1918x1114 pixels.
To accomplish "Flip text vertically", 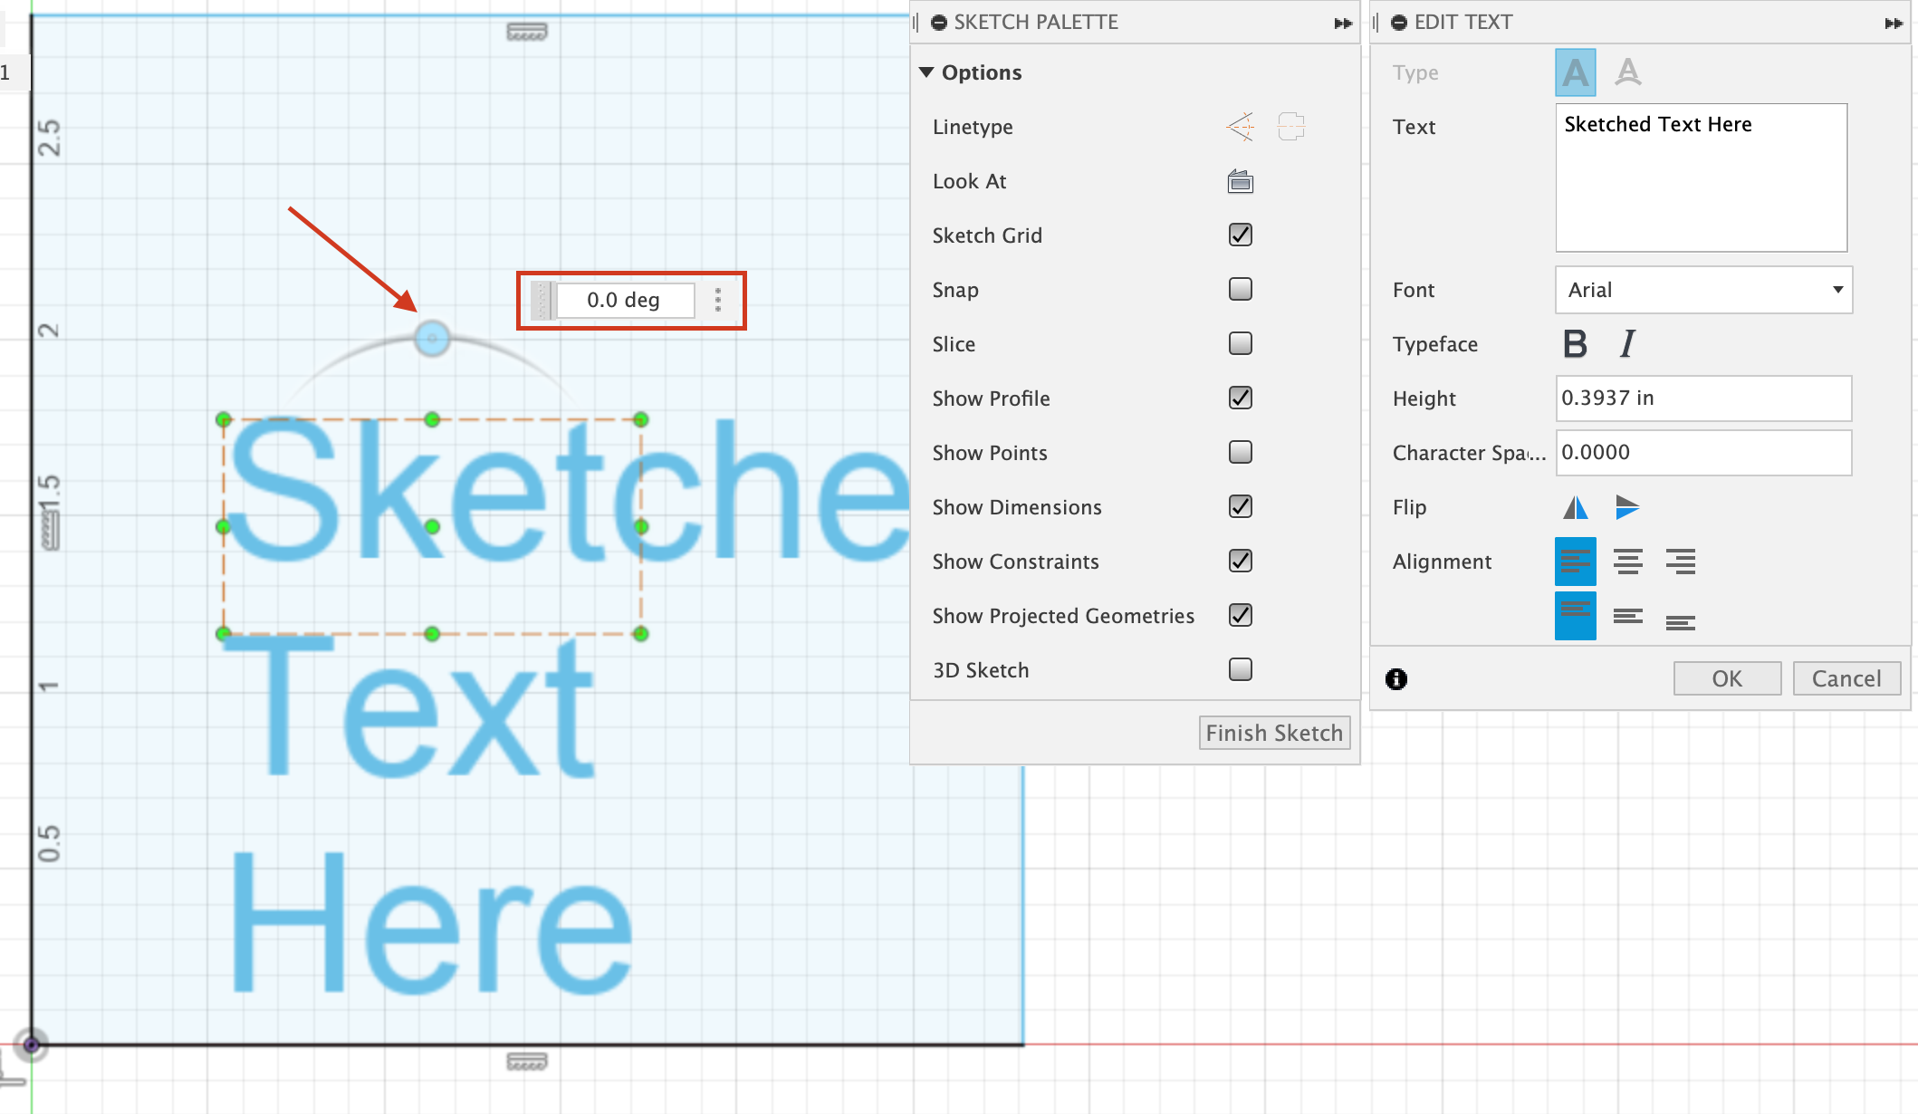I will (x=1627, y=507).
